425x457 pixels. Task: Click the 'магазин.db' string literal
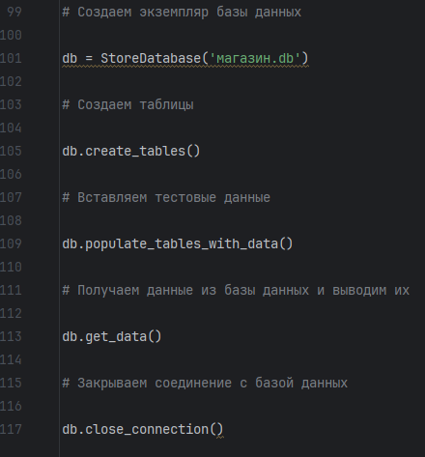coord(255,58)
